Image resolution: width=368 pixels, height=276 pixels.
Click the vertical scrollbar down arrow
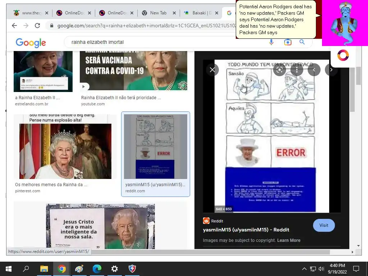pyautogui.click(x=358, y=246)
